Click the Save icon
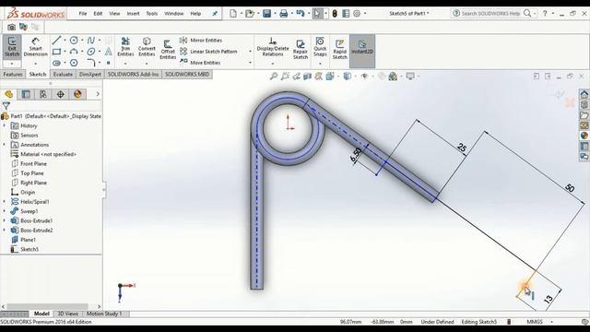The image size is (590, 332). [x=266, y=14]
